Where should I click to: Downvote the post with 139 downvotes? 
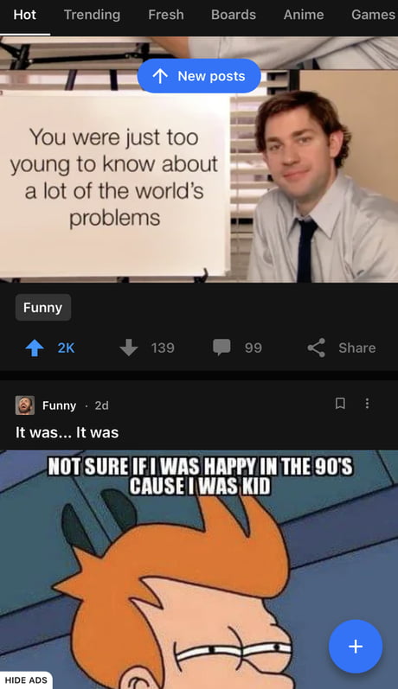click(x=128, y=348)
